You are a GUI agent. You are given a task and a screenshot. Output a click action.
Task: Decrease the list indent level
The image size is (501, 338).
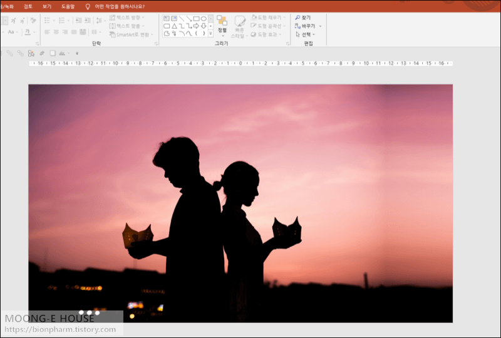(78, 21)
